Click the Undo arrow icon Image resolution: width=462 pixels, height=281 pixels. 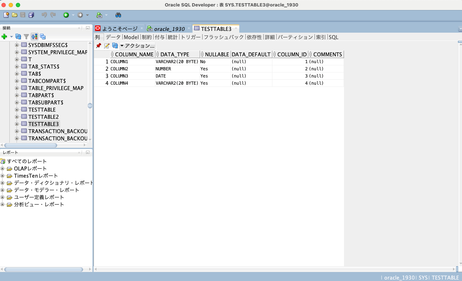coord(44,15)
